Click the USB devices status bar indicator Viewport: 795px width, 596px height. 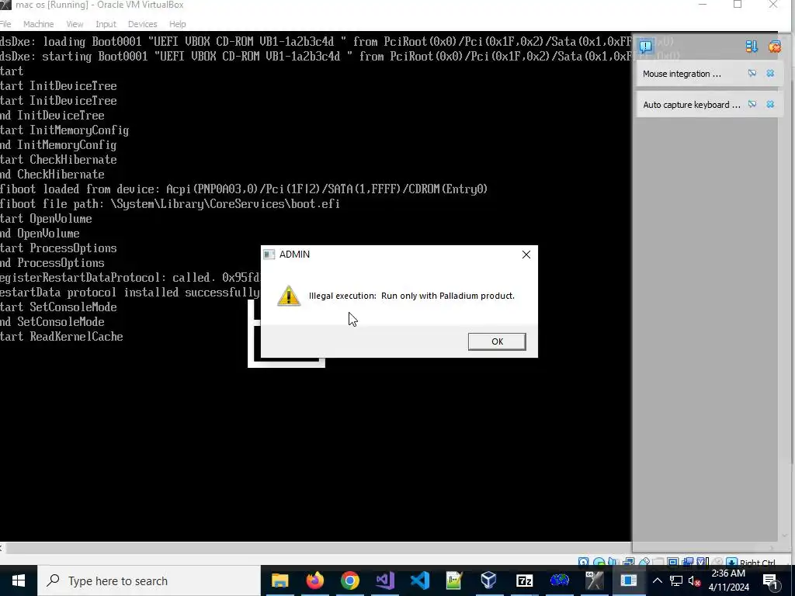645,562
